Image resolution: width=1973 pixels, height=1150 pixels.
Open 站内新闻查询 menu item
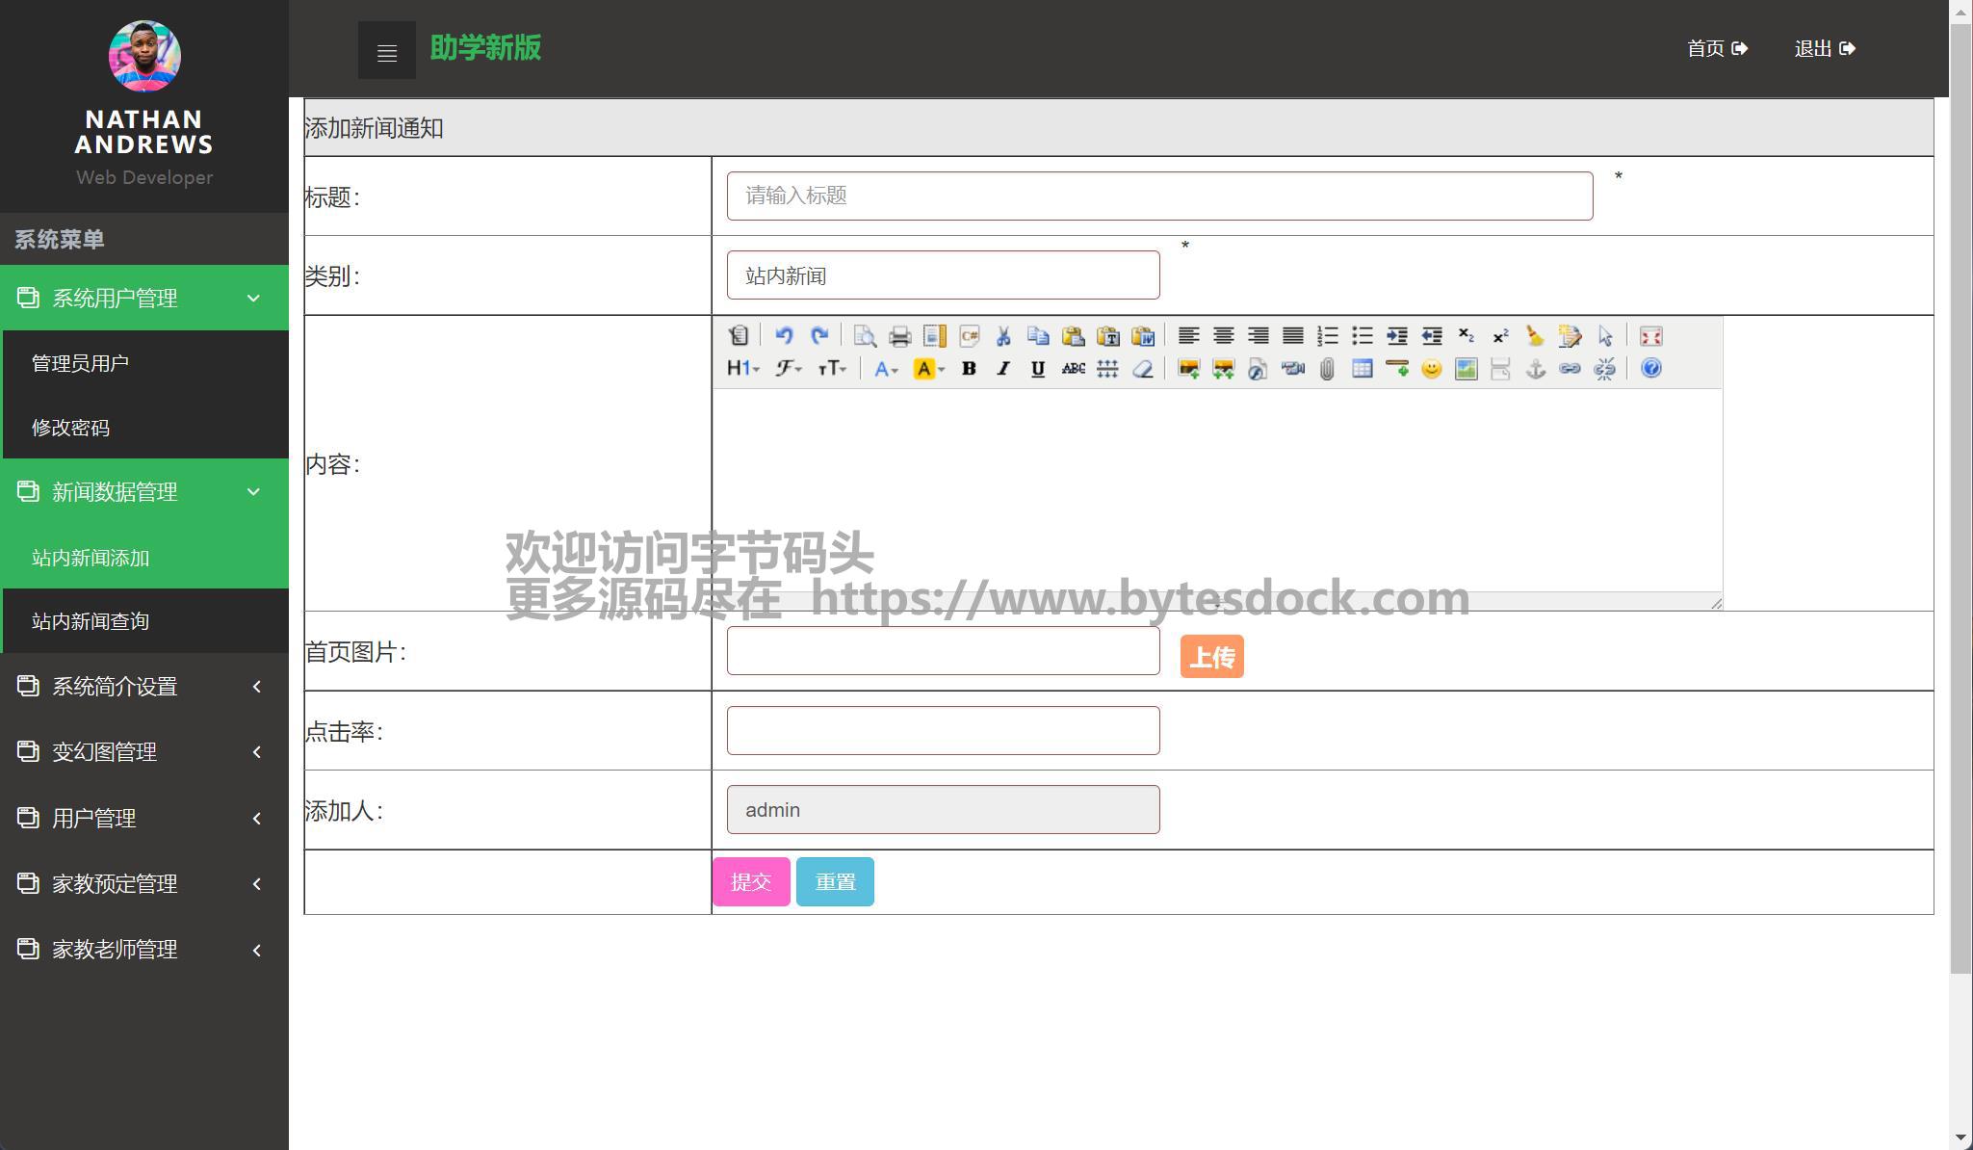[91, 621]
